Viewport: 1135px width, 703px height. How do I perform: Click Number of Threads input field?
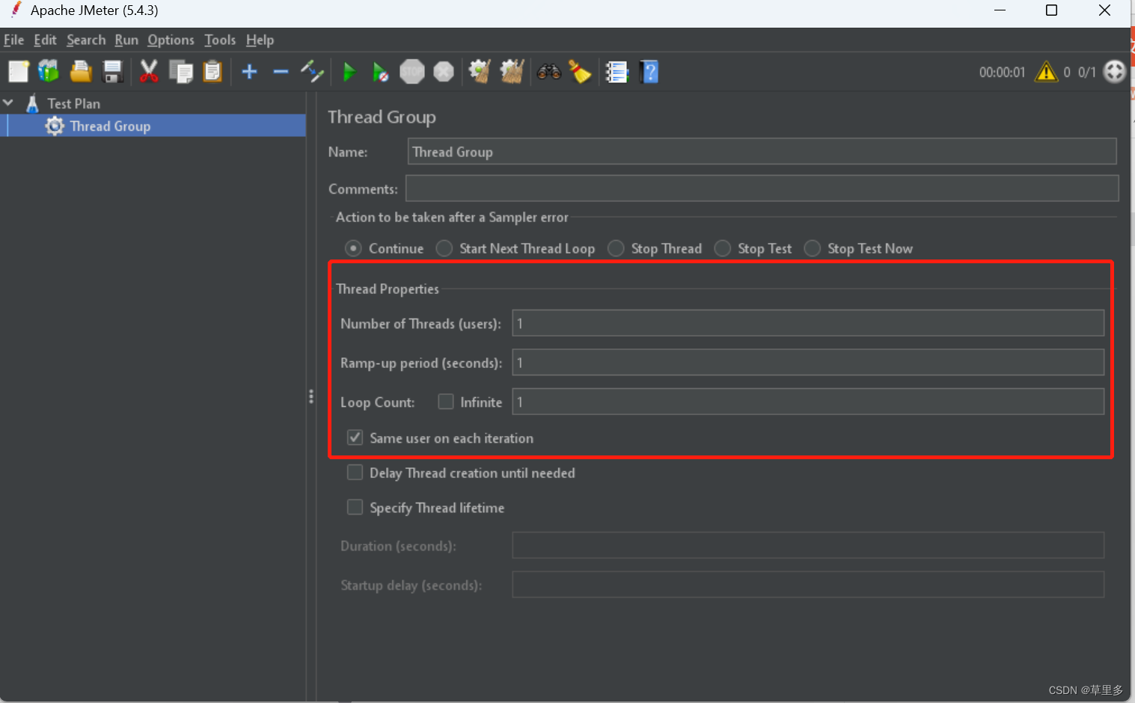click(x=808, y=323)
